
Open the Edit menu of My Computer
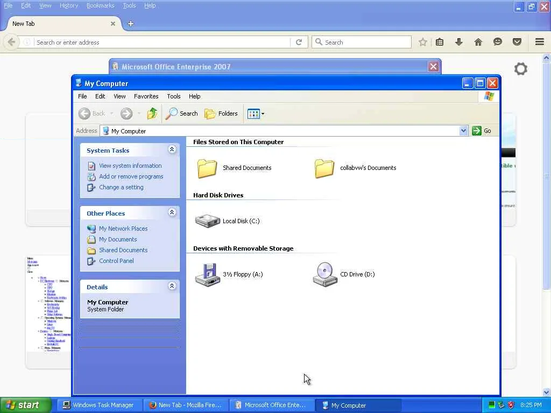[x=100, y=96]
